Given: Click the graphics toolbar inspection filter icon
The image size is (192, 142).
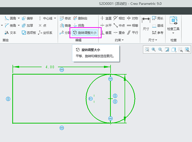Looking at the screenshot, I should pyautogui.click(x=187, y=50).
